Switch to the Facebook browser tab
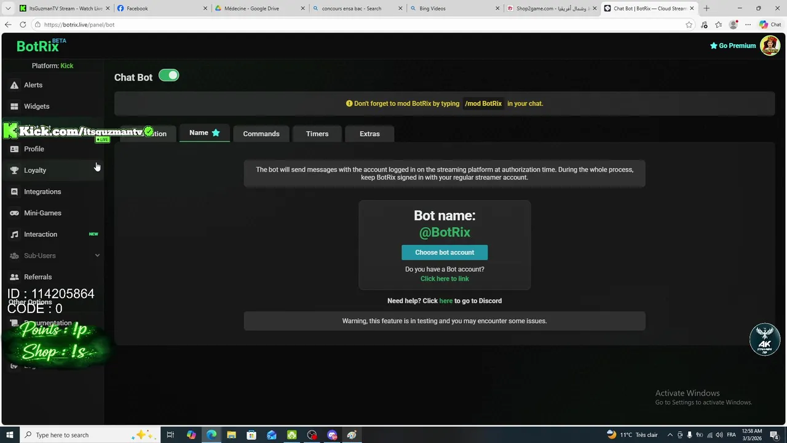 (163, 9)
